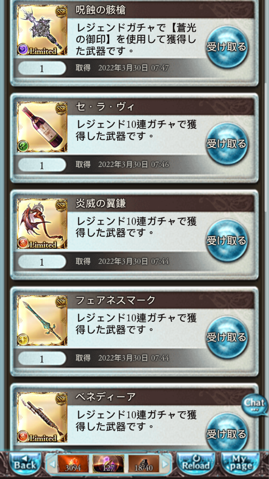Tap the 呪蝕の骸槍 weapon icon
Screen dimensions: 269x479
42,30
